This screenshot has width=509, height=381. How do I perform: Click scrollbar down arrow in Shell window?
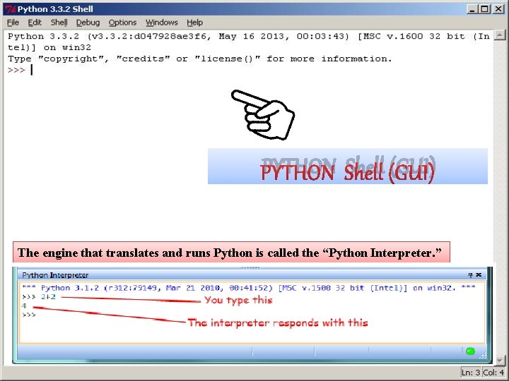click(x=499, y=360)
